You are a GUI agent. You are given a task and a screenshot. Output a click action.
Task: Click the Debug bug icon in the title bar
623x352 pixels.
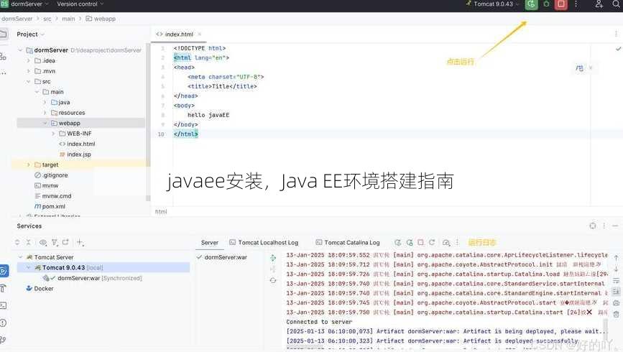(546, 4)
